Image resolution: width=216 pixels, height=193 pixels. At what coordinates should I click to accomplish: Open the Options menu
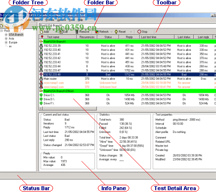[61, 20]
